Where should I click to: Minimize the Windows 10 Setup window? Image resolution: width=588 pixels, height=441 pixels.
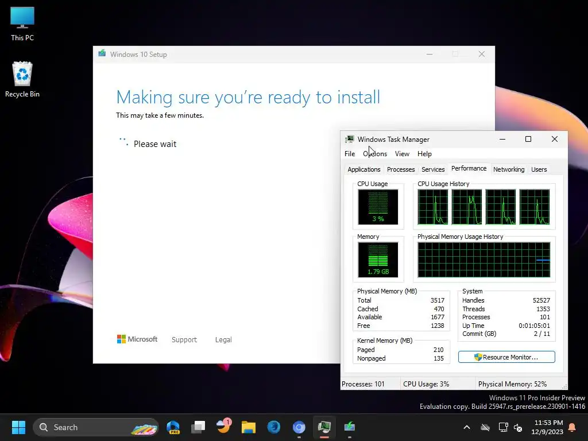(430, 55)
